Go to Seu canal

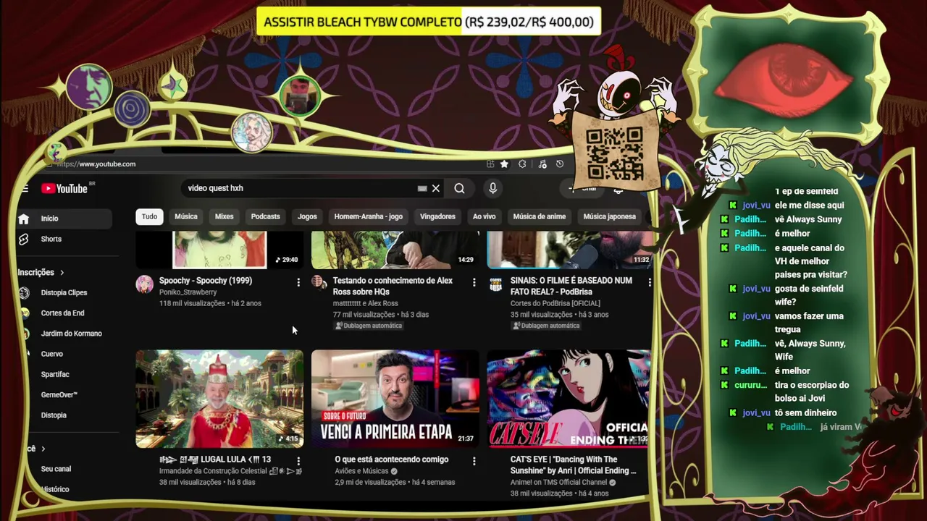56,469
